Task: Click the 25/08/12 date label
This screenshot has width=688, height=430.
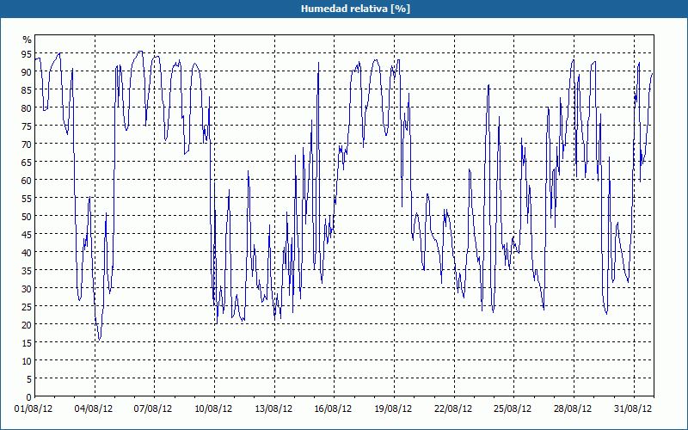Action: click(x=513, y=408)
